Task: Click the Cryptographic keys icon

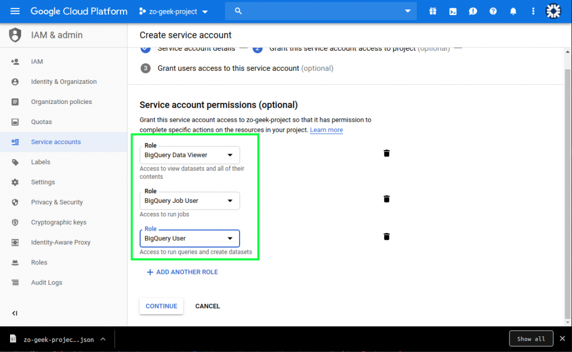Action: pos(15,222)
